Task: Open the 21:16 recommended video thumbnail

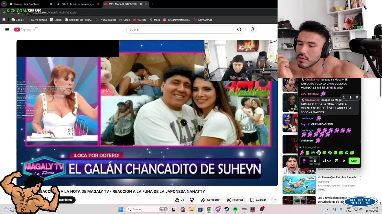Action: click(x=299, y=165)
